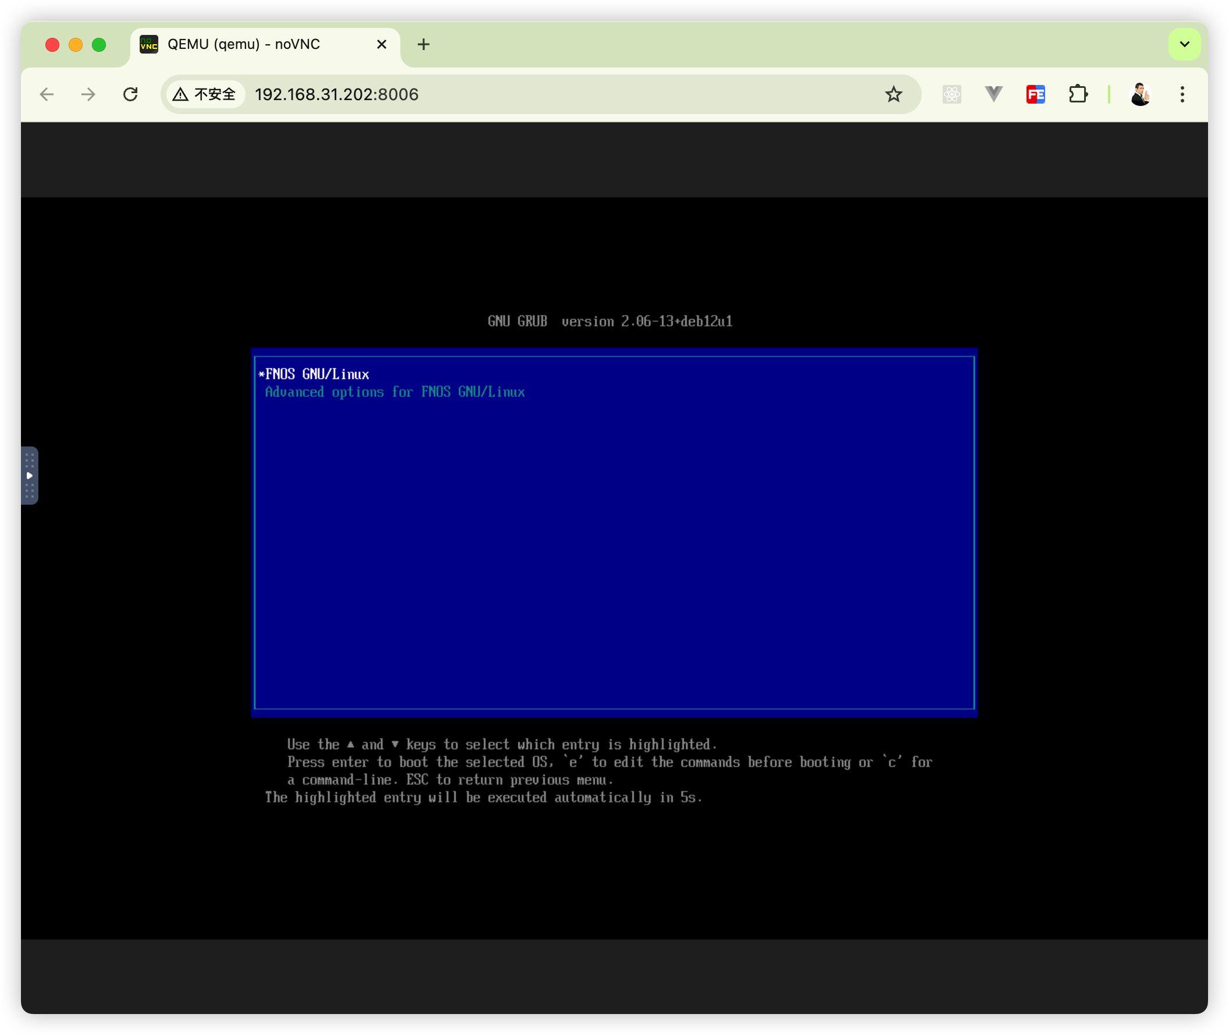This screenshot has height=1035, width=1229.
Task: Expand the noVNC control bar handle
Action: 30,475
